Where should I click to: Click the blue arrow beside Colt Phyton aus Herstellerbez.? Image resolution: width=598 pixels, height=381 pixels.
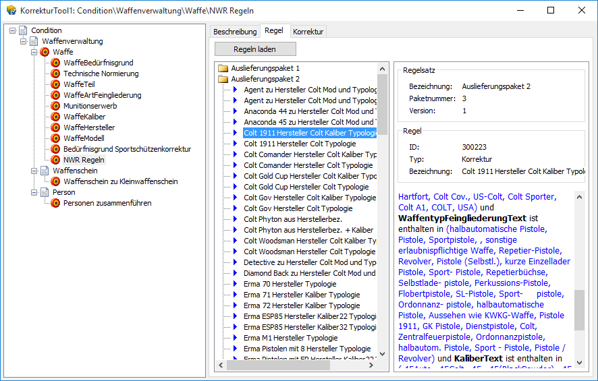click(236, 219)
